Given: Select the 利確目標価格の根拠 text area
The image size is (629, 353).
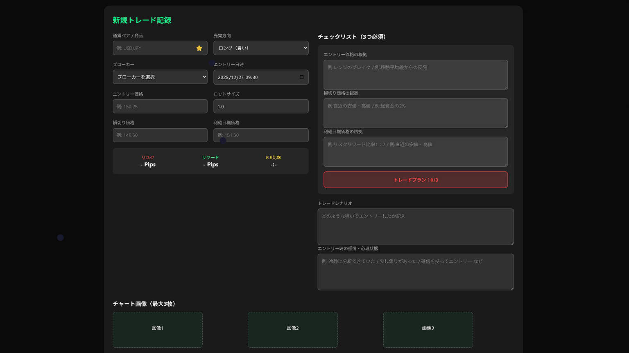Looking at the screenshot, I should [x=415, y=152].
